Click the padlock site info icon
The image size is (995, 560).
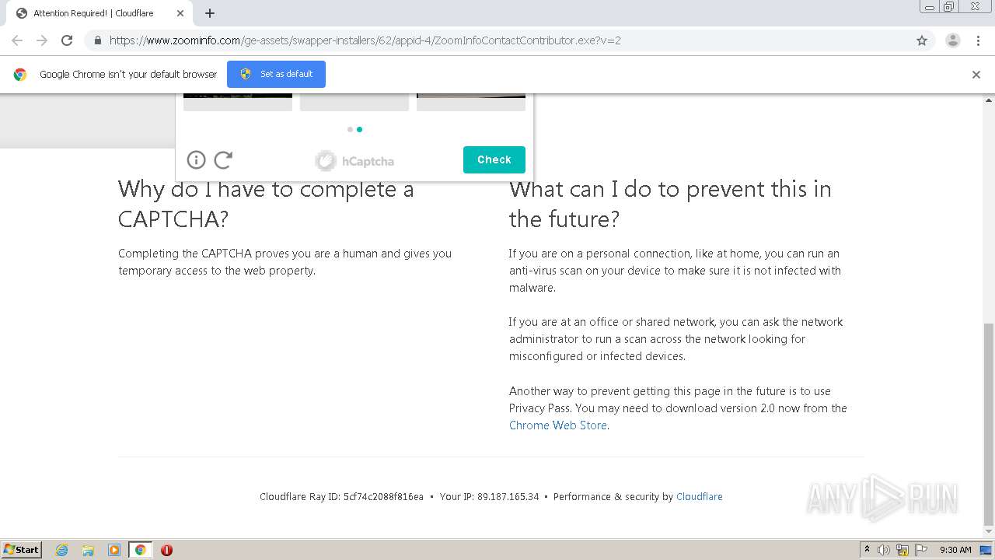(97, 40)
